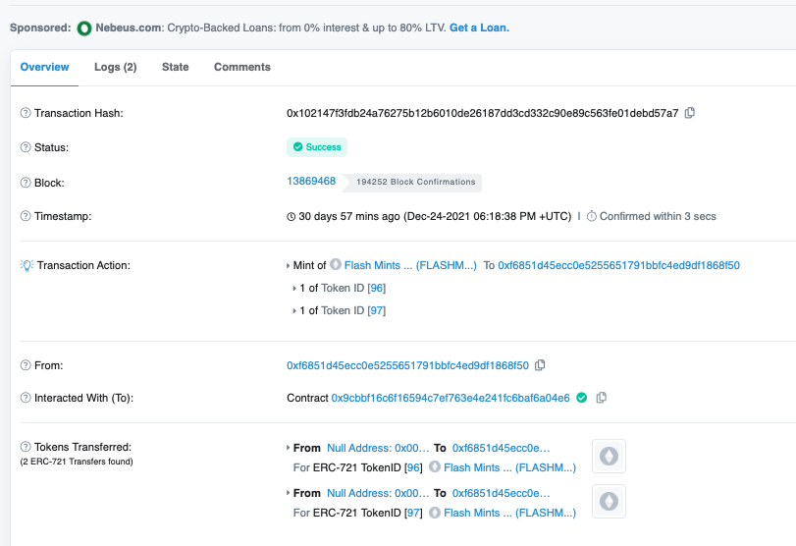Click Confirmed within 3 secs text
This screenshot has width=796, height=546.
pyautogui.click(x=658, y=216)
